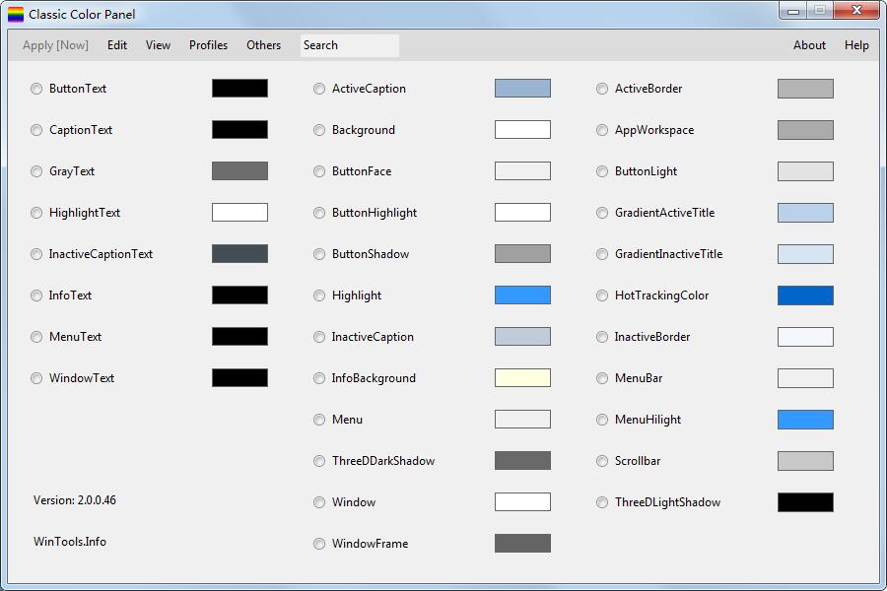Image resolution: width=887 pixels, height=591 pixels.
Task: Click into the Search field
Action: coord(350,45)
